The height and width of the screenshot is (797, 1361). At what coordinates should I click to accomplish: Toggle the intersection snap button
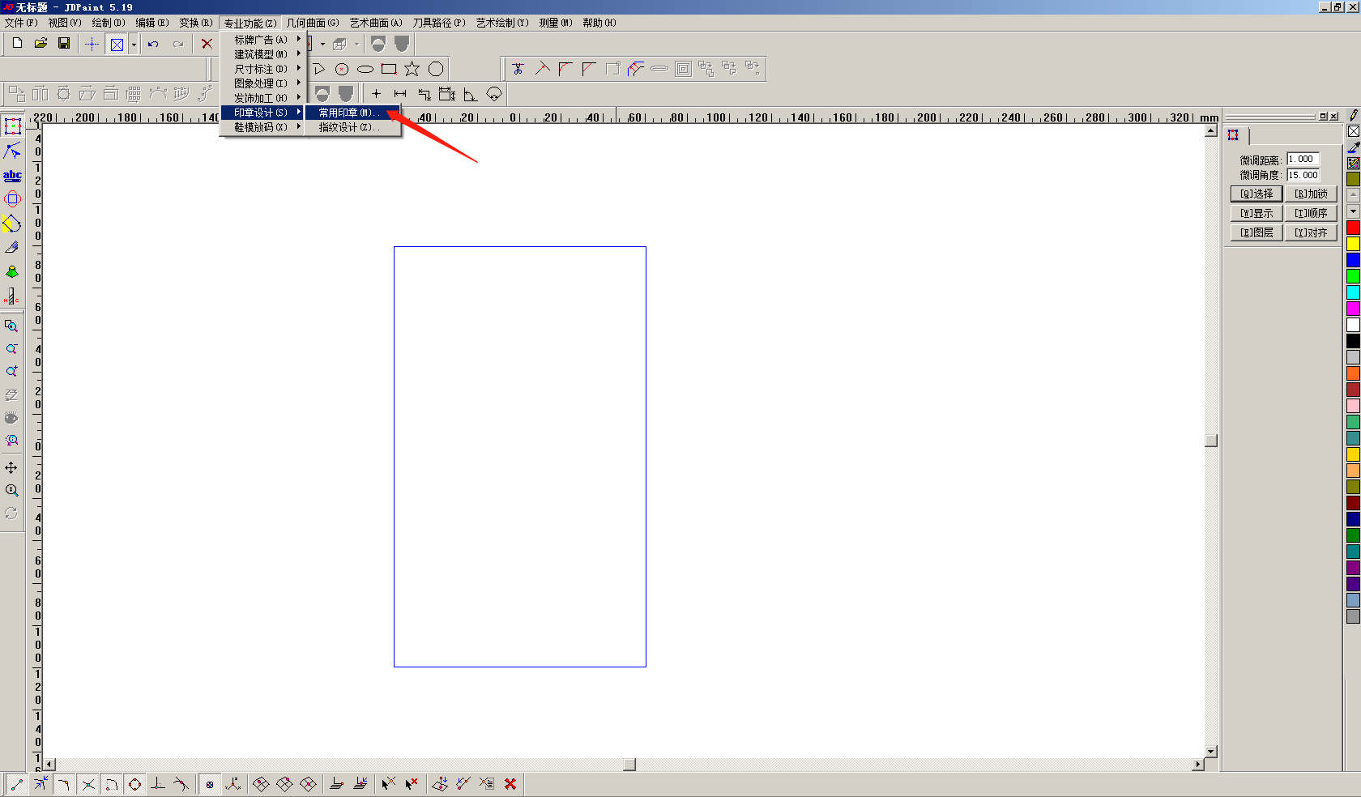coord(88,784)
